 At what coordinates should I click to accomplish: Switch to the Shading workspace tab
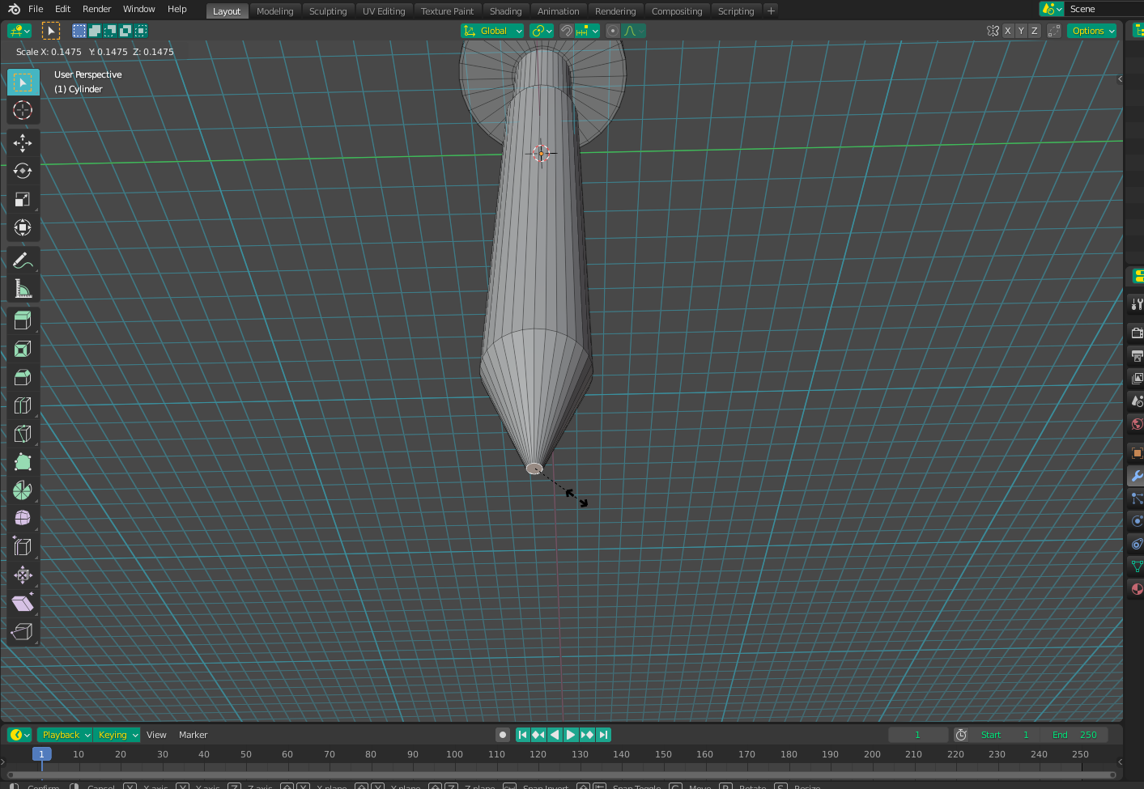[506, 11]
